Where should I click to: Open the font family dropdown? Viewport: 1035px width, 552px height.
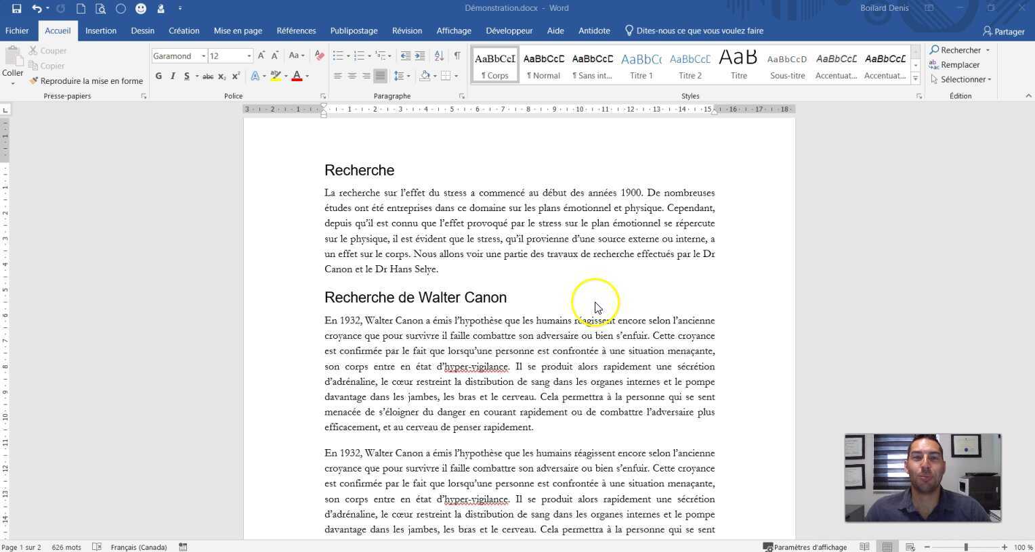[x=203, y=55]
